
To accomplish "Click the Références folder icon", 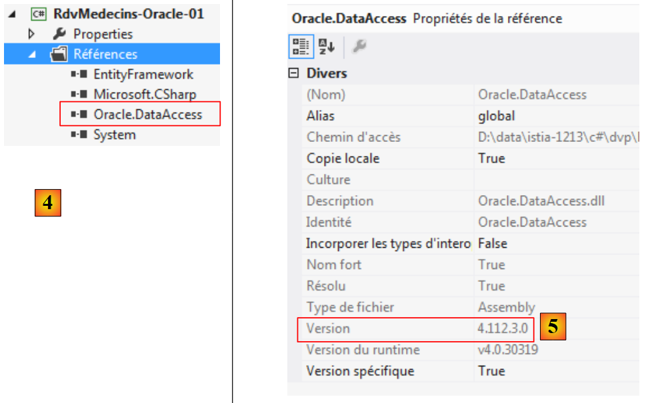I will [59, 55].
